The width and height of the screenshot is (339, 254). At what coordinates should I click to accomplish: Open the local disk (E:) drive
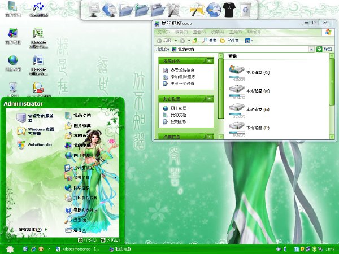click(249, 110)
